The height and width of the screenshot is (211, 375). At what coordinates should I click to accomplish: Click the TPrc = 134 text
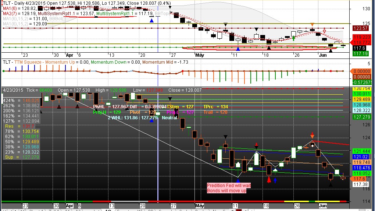216,107
